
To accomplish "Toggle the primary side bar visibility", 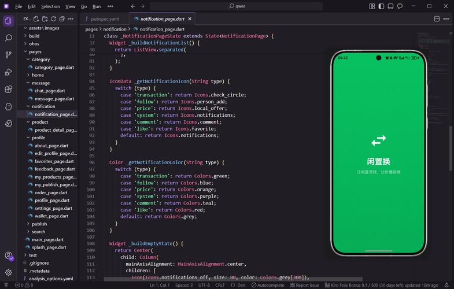I will (x=381, y=6).
